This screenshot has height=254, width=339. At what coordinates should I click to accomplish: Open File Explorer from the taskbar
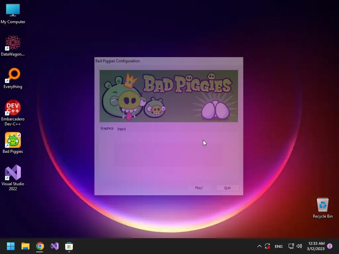(25, 246)
